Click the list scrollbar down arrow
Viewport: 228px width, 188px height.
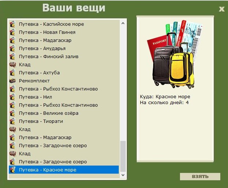pyautogui.click(x=123, y=175)
